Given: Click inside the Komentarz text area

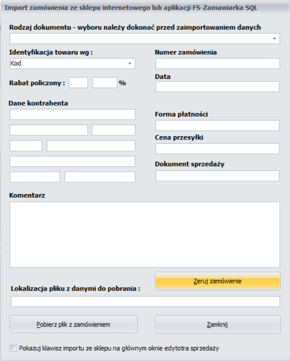Looking at the screenshot, I should pos(145,234).
